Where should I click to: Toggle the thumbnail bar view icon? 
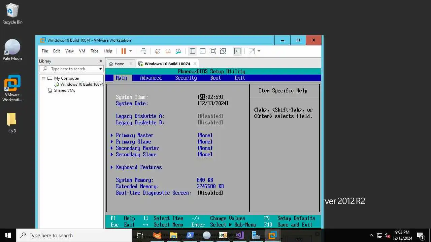203,51
